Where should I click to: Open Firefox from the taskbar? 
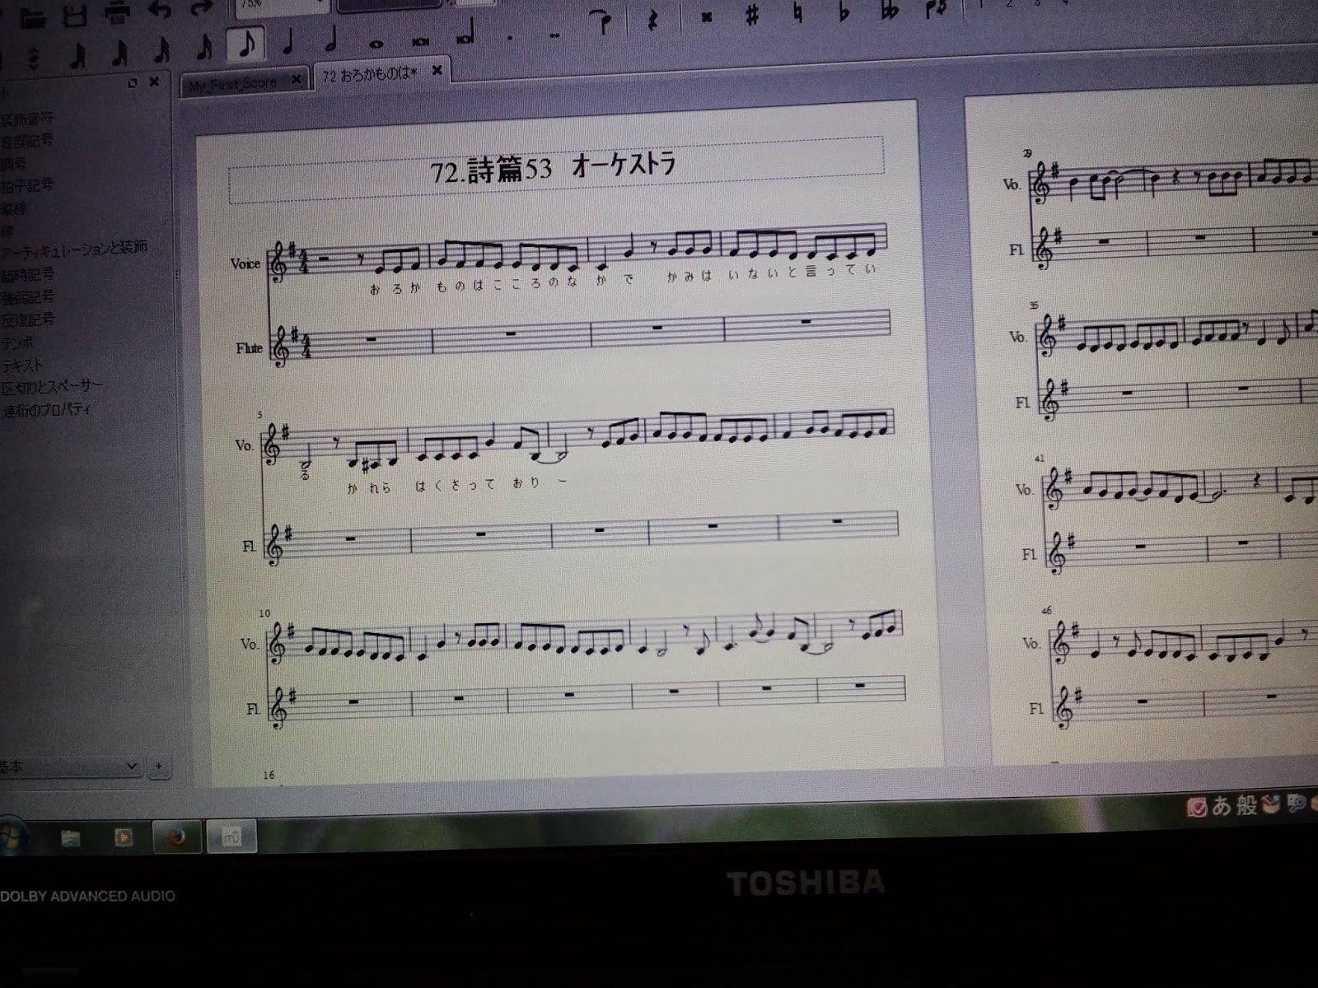pyautogui.click(x=176, y=837)
